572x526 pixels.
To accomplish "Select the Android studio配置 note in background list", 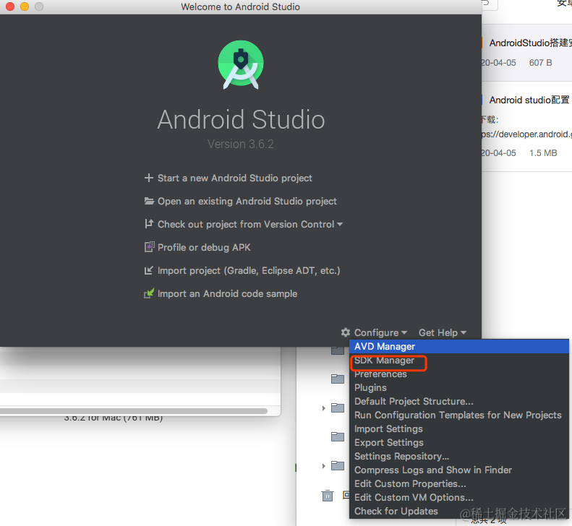I will (x=526, y=126).
